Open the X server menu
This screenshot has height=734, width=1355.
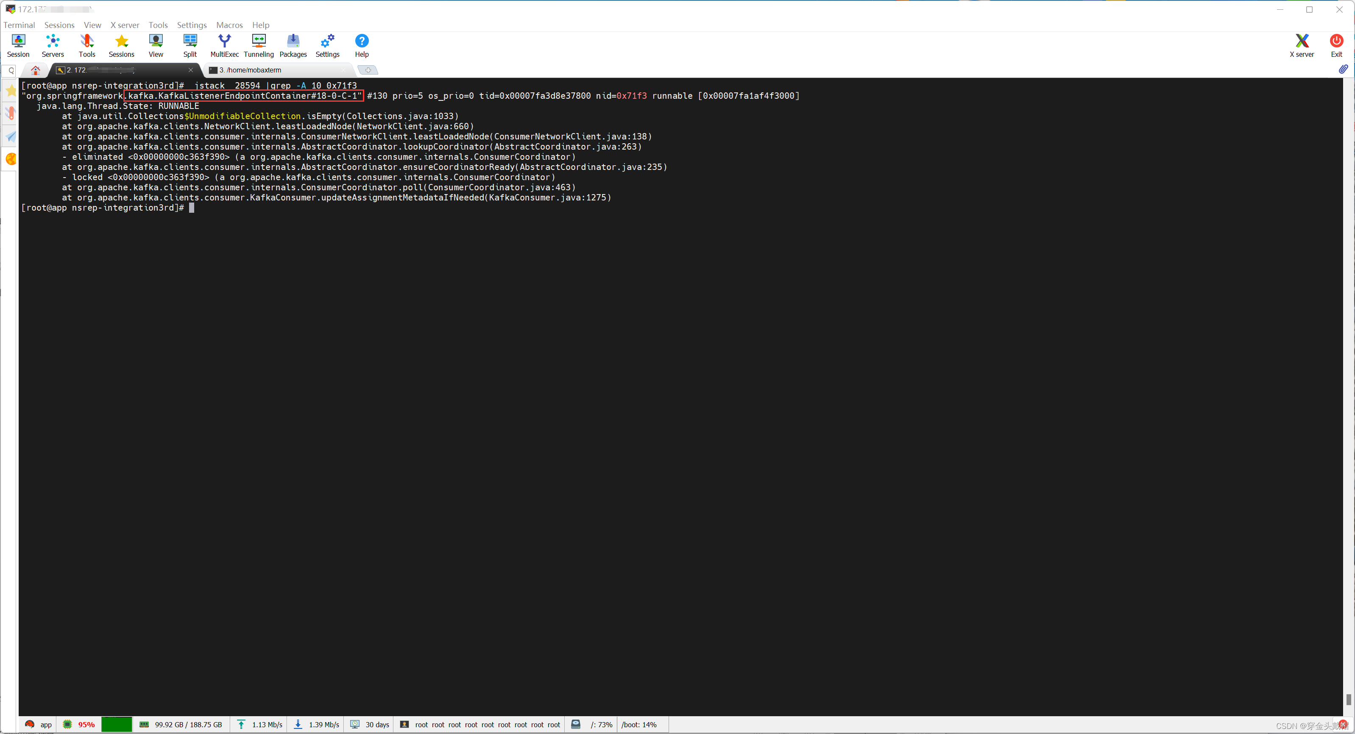tap(125, 25)
